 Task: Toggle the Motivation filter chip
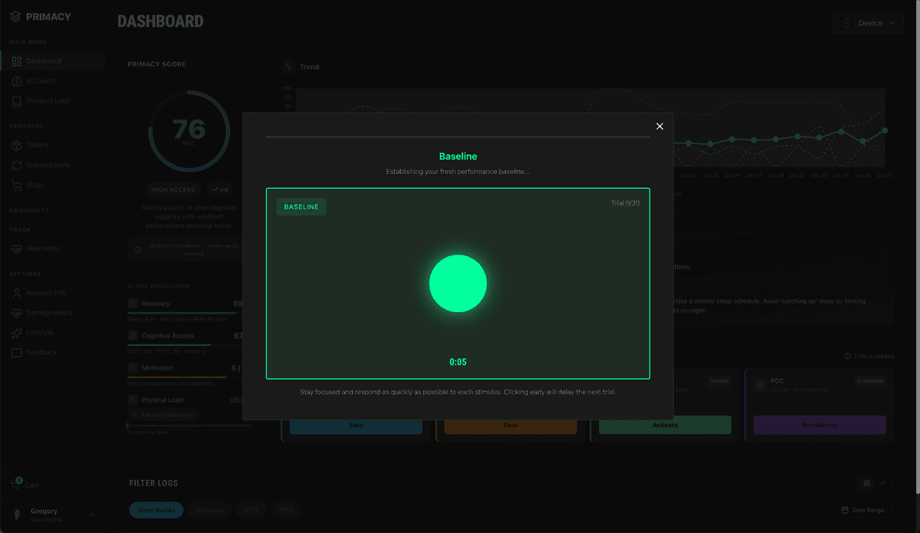(x=210, y=509)
